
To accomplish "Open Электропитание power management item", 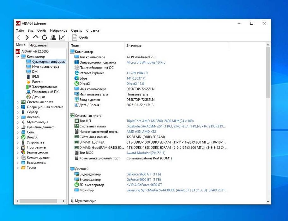I will (45, 87).
